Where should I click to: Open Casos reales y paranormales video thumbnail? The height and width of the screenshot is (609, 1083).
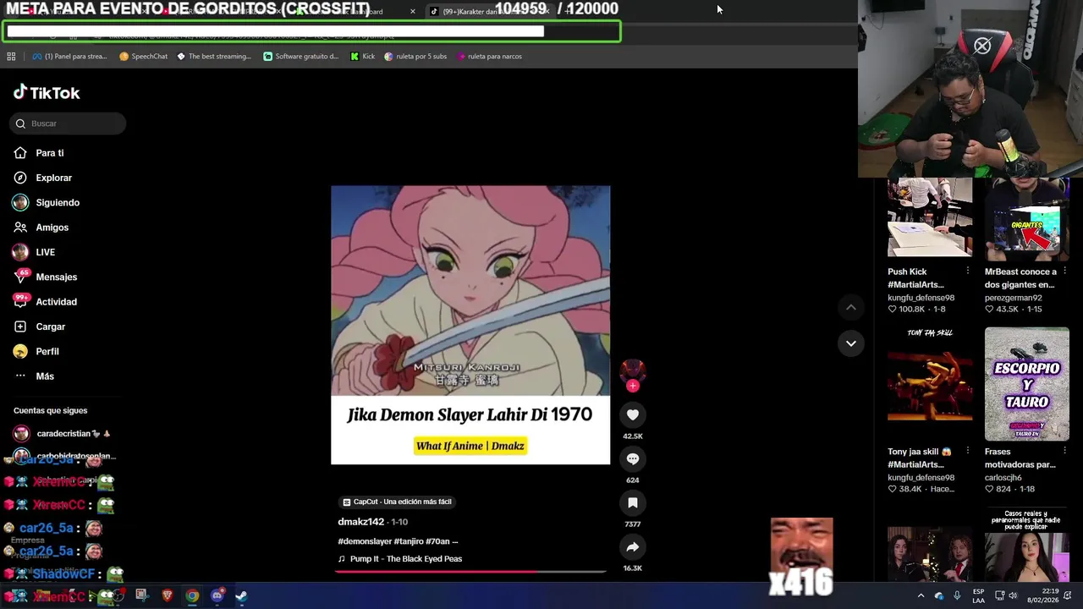coord(1026,546)
